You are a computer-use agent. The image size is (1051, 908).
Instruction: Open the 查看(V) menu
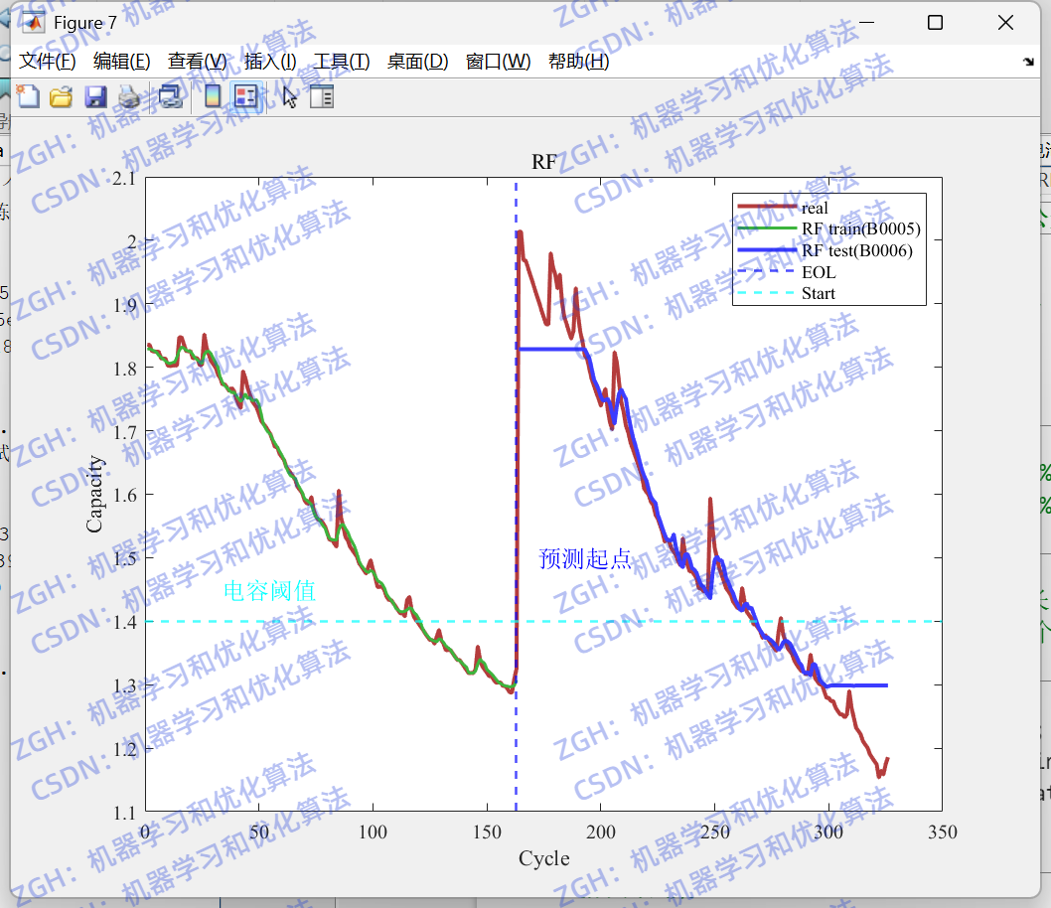point(197,62)
